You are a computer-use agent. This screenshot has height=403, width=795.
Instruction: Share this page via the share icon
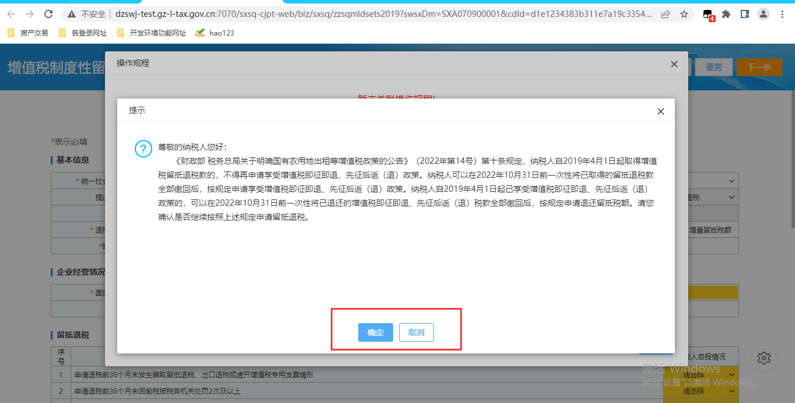pyautogui.click(x=666, y=15)
